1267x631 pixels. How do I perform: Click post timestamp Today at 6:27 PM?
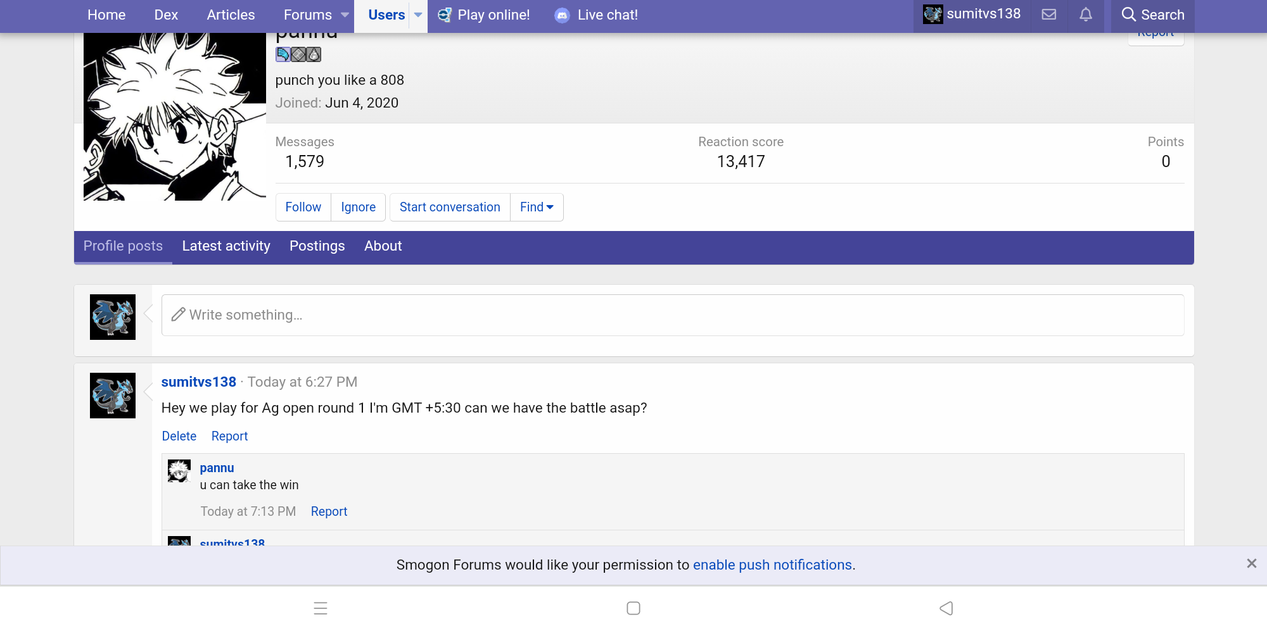[x=302, y=382]
